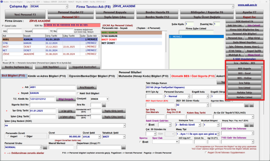Click the Giriş Tarihi column header

pyautogui.click(x=54, y=36)
